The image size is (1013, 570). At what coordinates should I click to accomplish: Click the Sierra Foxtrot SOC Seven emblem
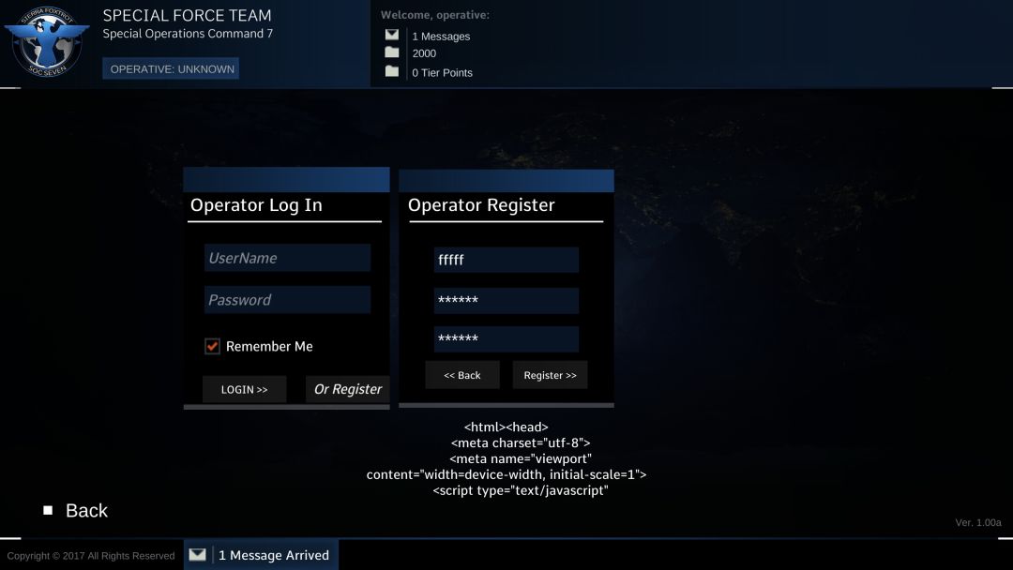[47, 42]
